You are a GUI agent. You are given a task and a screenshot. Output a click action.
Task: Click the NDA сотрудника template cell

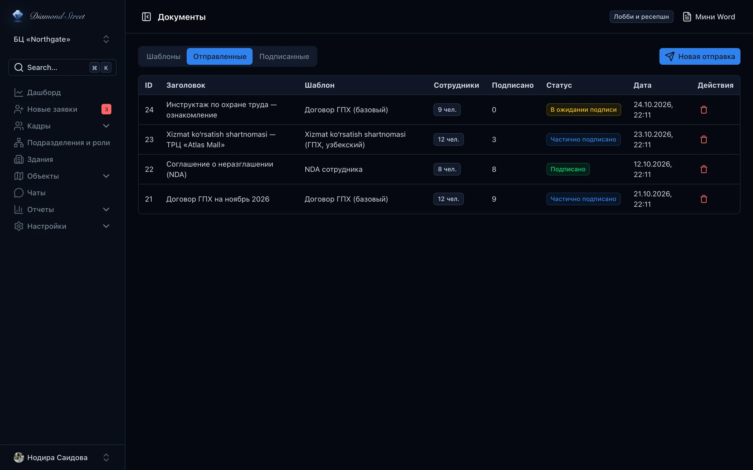(x=333, y=169)
